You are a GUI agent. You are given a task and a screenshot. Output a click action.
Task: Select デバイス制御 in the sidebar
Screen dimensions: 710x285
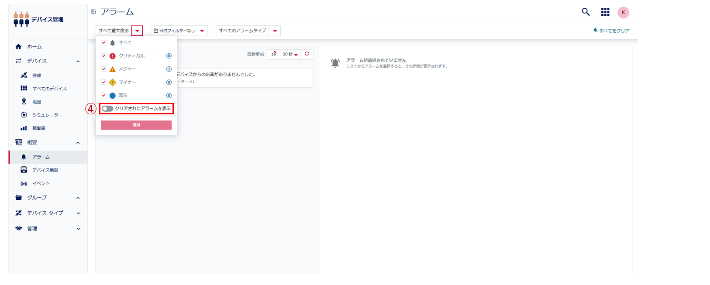point(45,170)
